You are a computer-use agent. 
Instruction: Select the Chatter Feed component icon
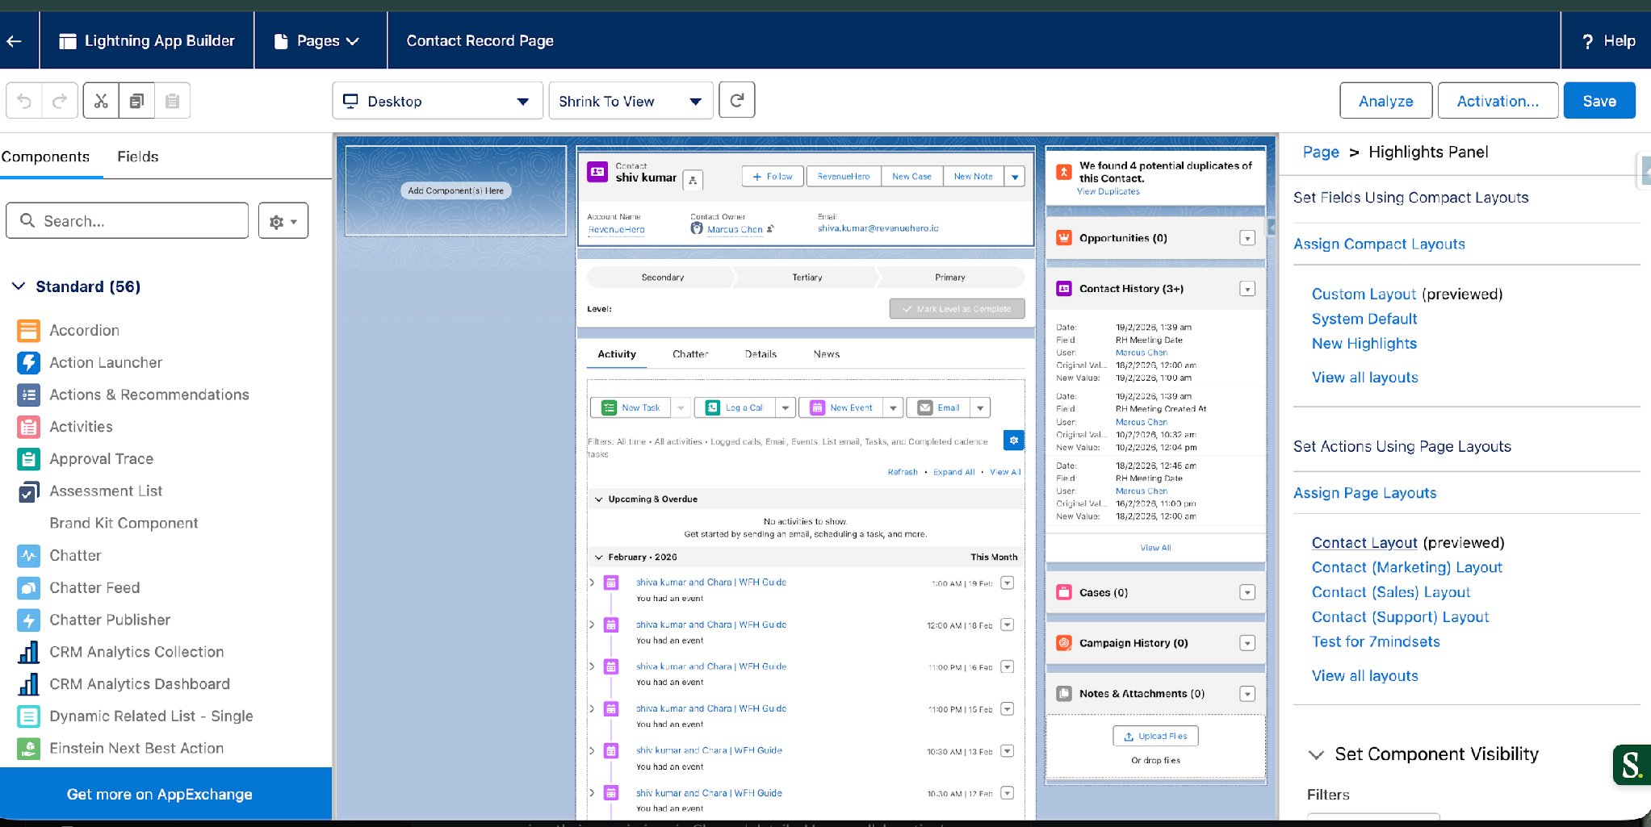tap(28, 588)
